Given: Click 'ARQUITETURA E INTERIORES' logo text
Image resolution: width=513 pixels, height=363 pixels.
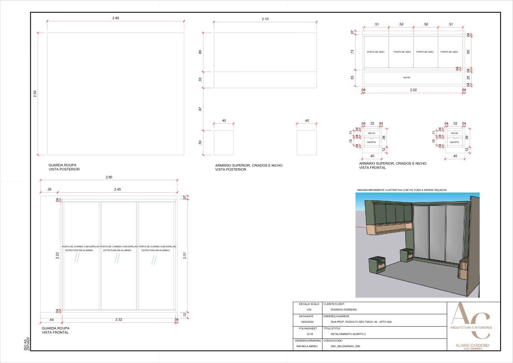Looking at the screenshot, I should click(472, 327).
